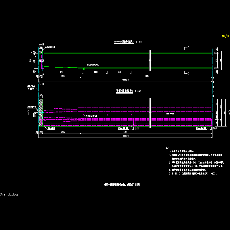Viewport: 230px width, 230px height.
Task: Click the 2500 dimension adjacent to 4700
Action: point(96,72)
